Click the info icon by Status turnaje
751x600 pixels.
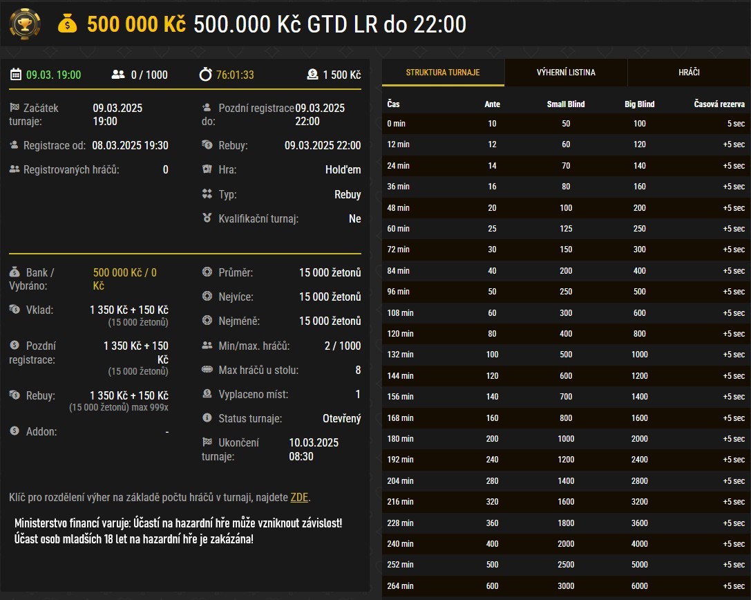pyautogui.click(x=207, y=418)
